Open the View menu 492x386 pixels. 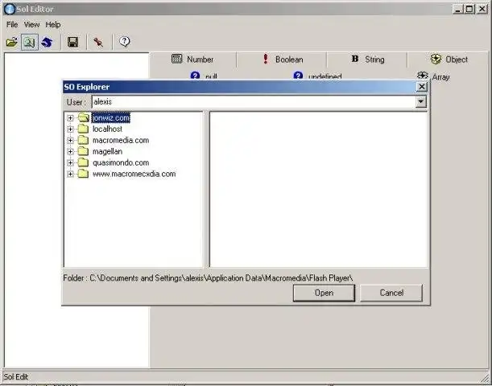[x=31, y=24]
